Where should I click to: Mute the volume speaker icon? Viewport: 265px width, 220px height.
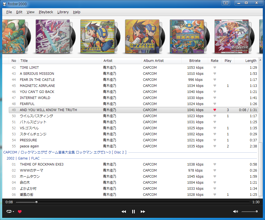click(x=235, y=211)
